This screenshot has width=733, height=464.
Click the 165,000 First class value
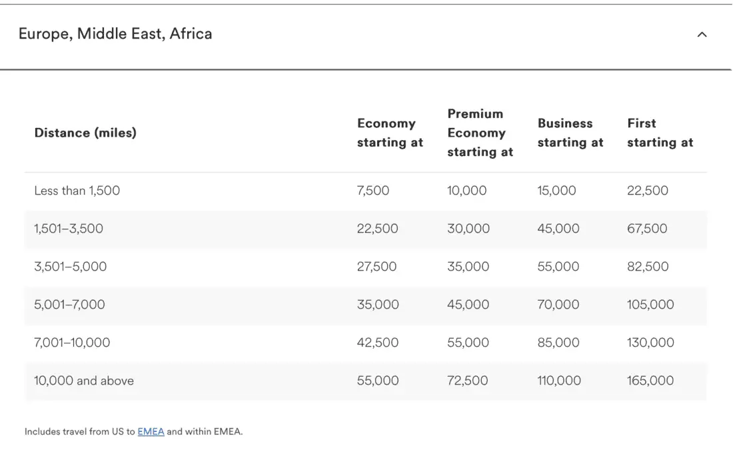click(x=650, y=381)
